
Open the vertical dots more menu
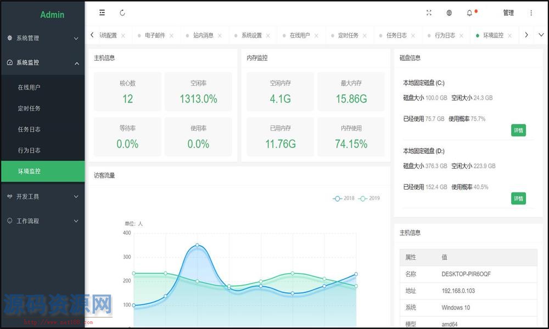tap(531, 13)
